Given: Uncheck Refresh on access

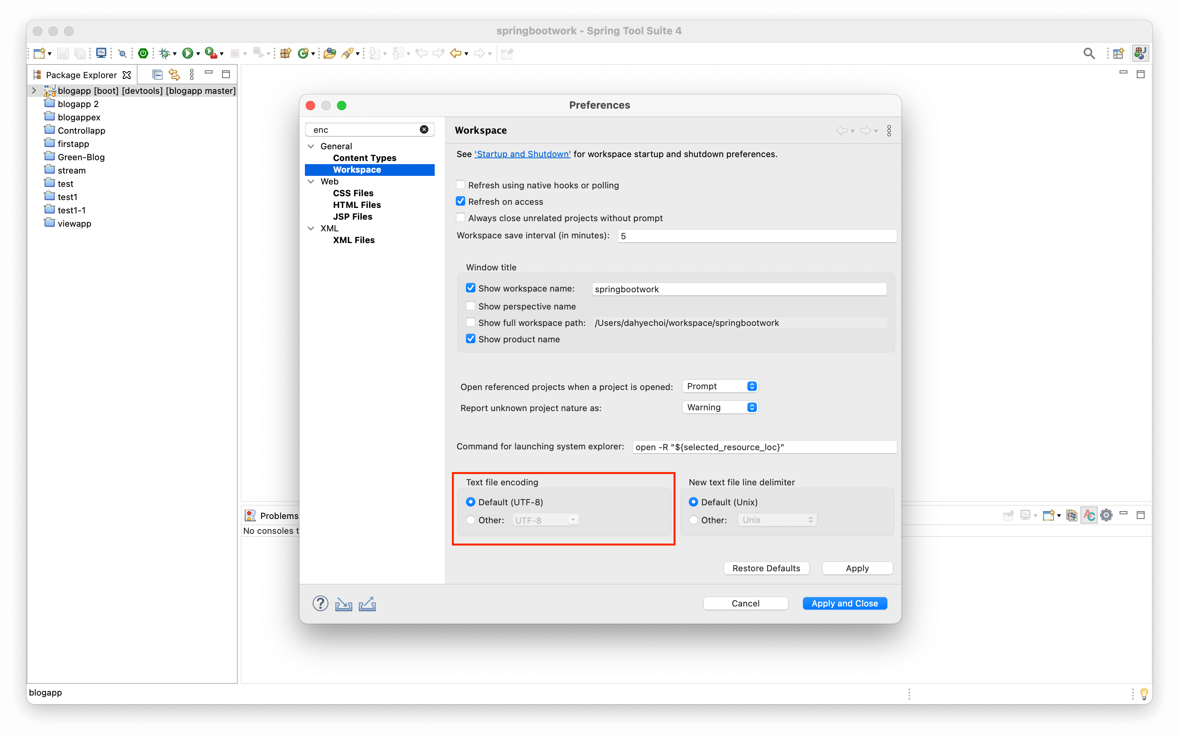Looking at the screenshot, I should coord(460,201).
